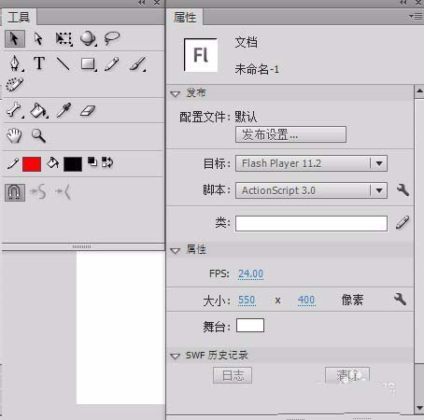424x420 pixels.
Task: Collapse the 属性 section
Action: click(176, 250)
